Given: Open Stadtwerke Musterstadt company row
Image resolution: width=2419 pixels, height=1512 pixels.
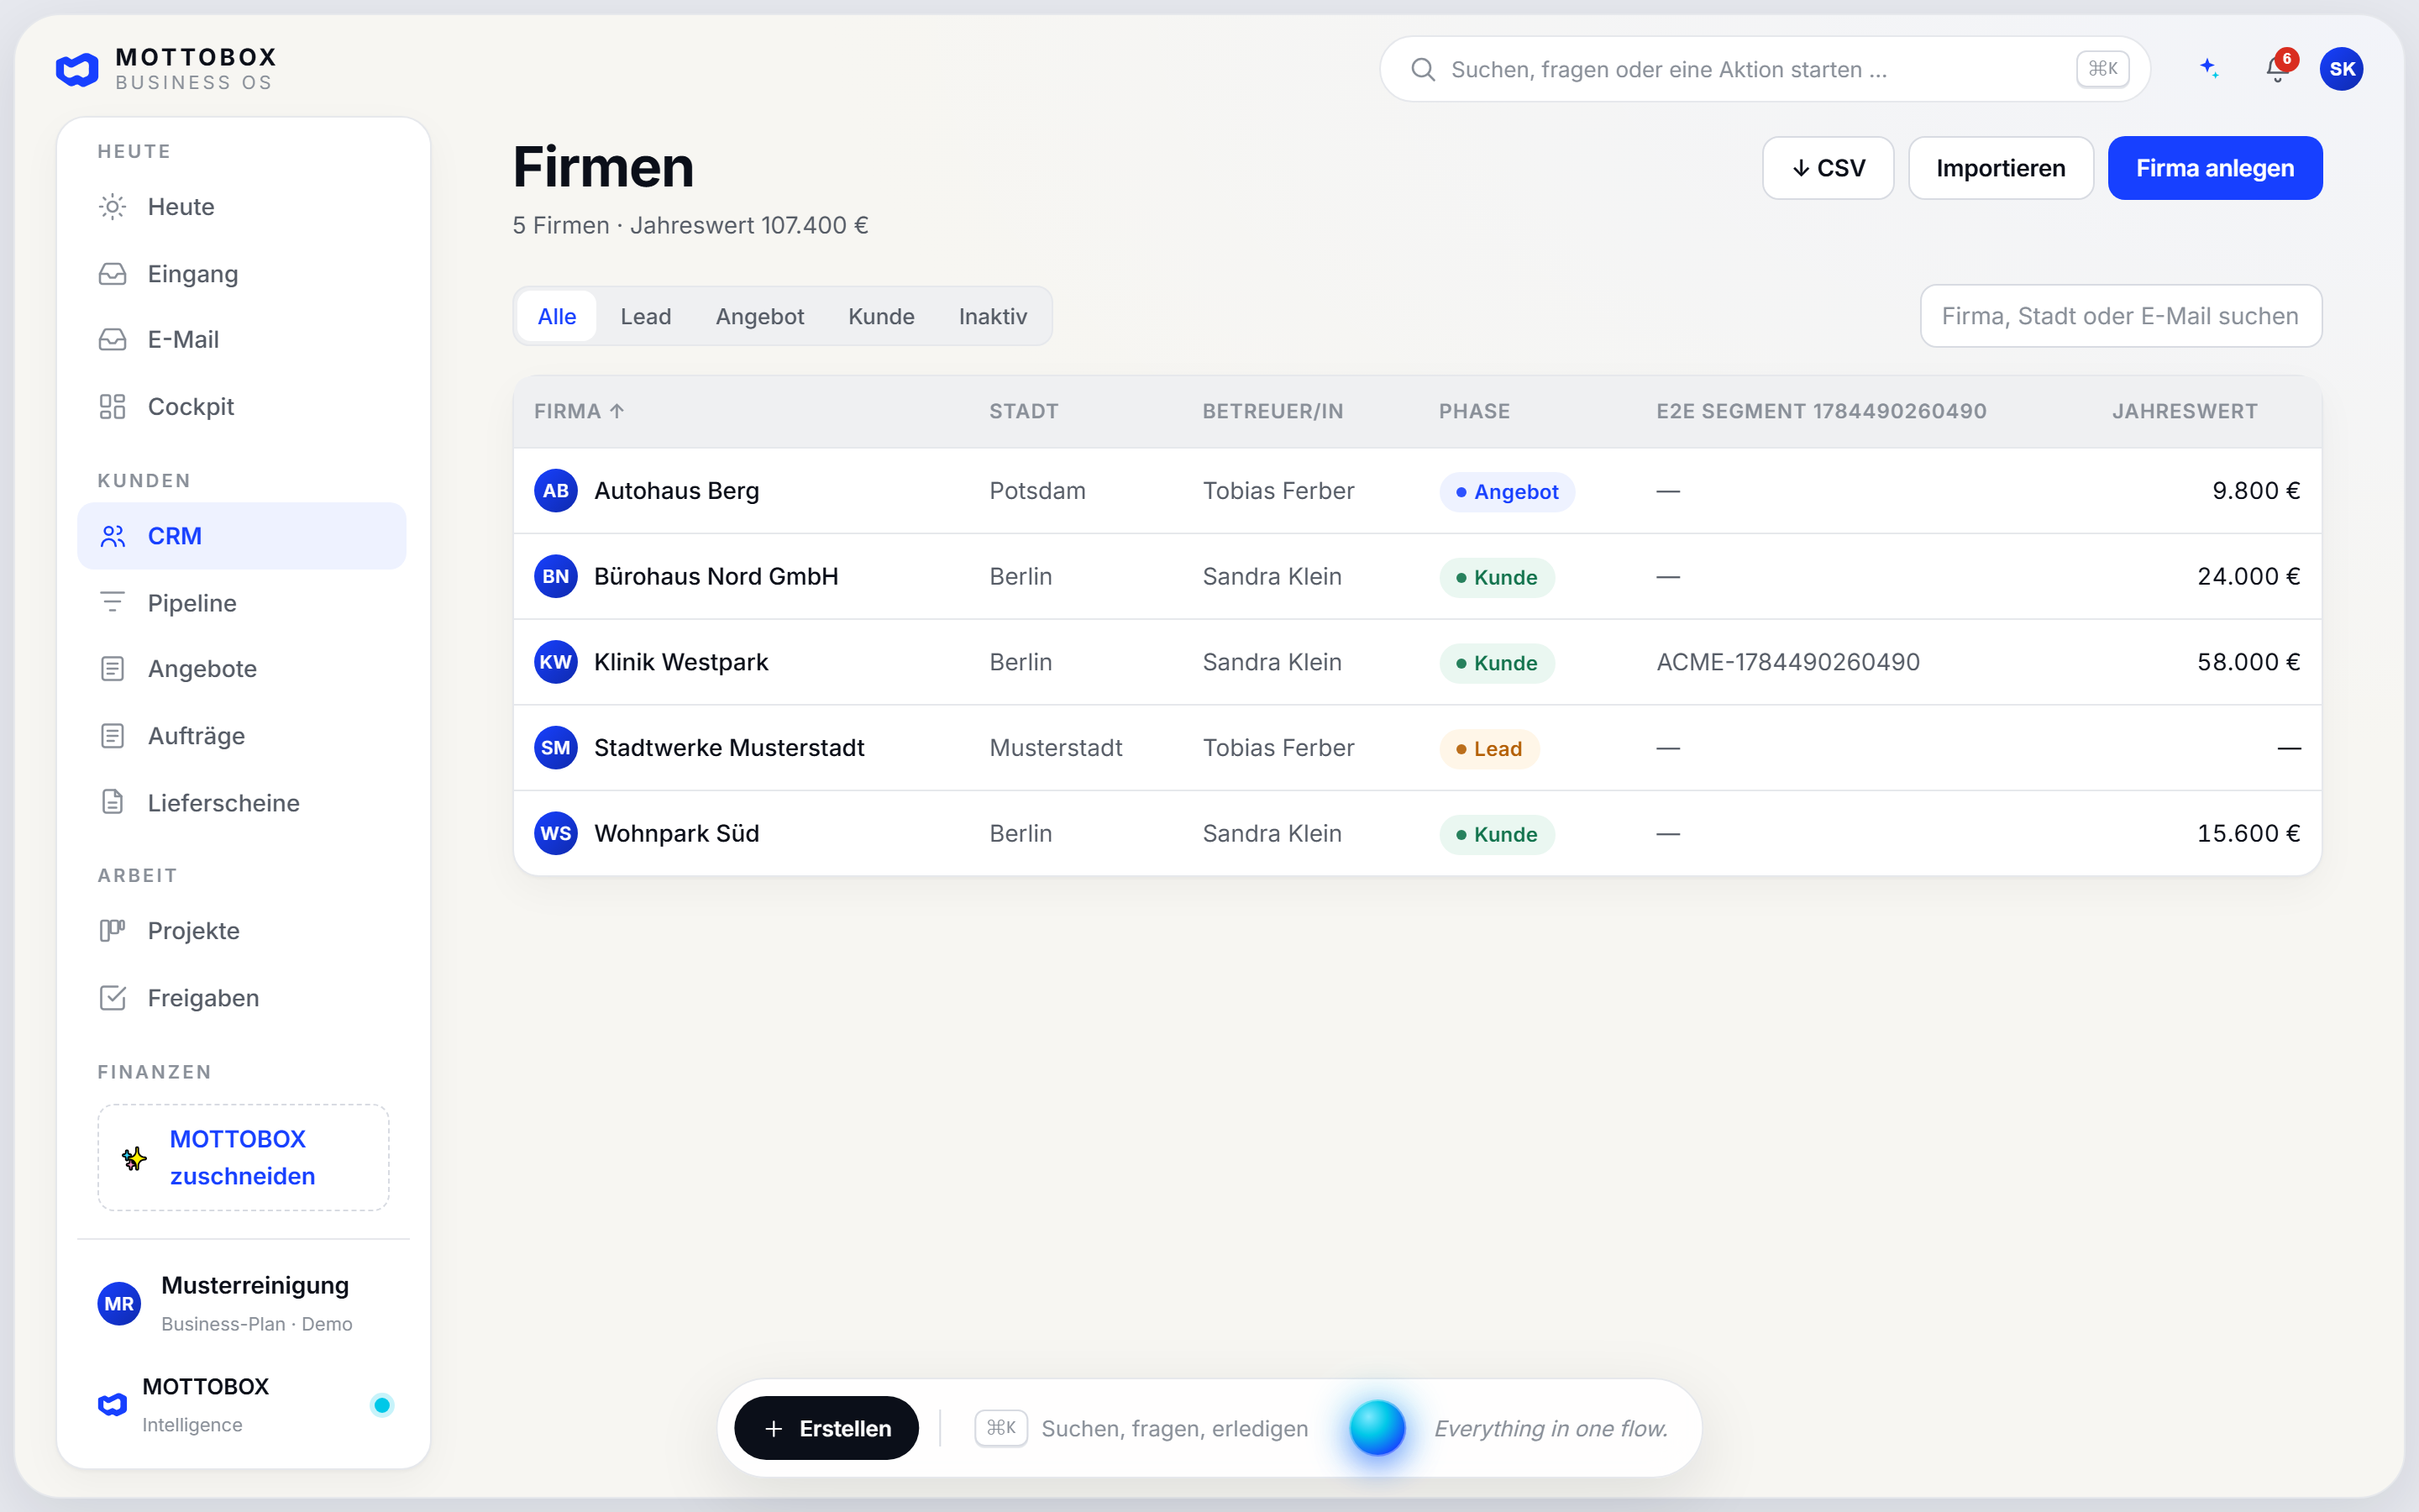Looking at the screenshot, I should tap(1418, 748).
